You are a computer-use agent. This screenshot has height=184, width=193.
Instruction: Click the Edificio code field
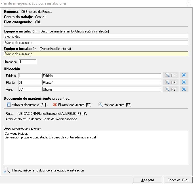[x=30, y=75]
